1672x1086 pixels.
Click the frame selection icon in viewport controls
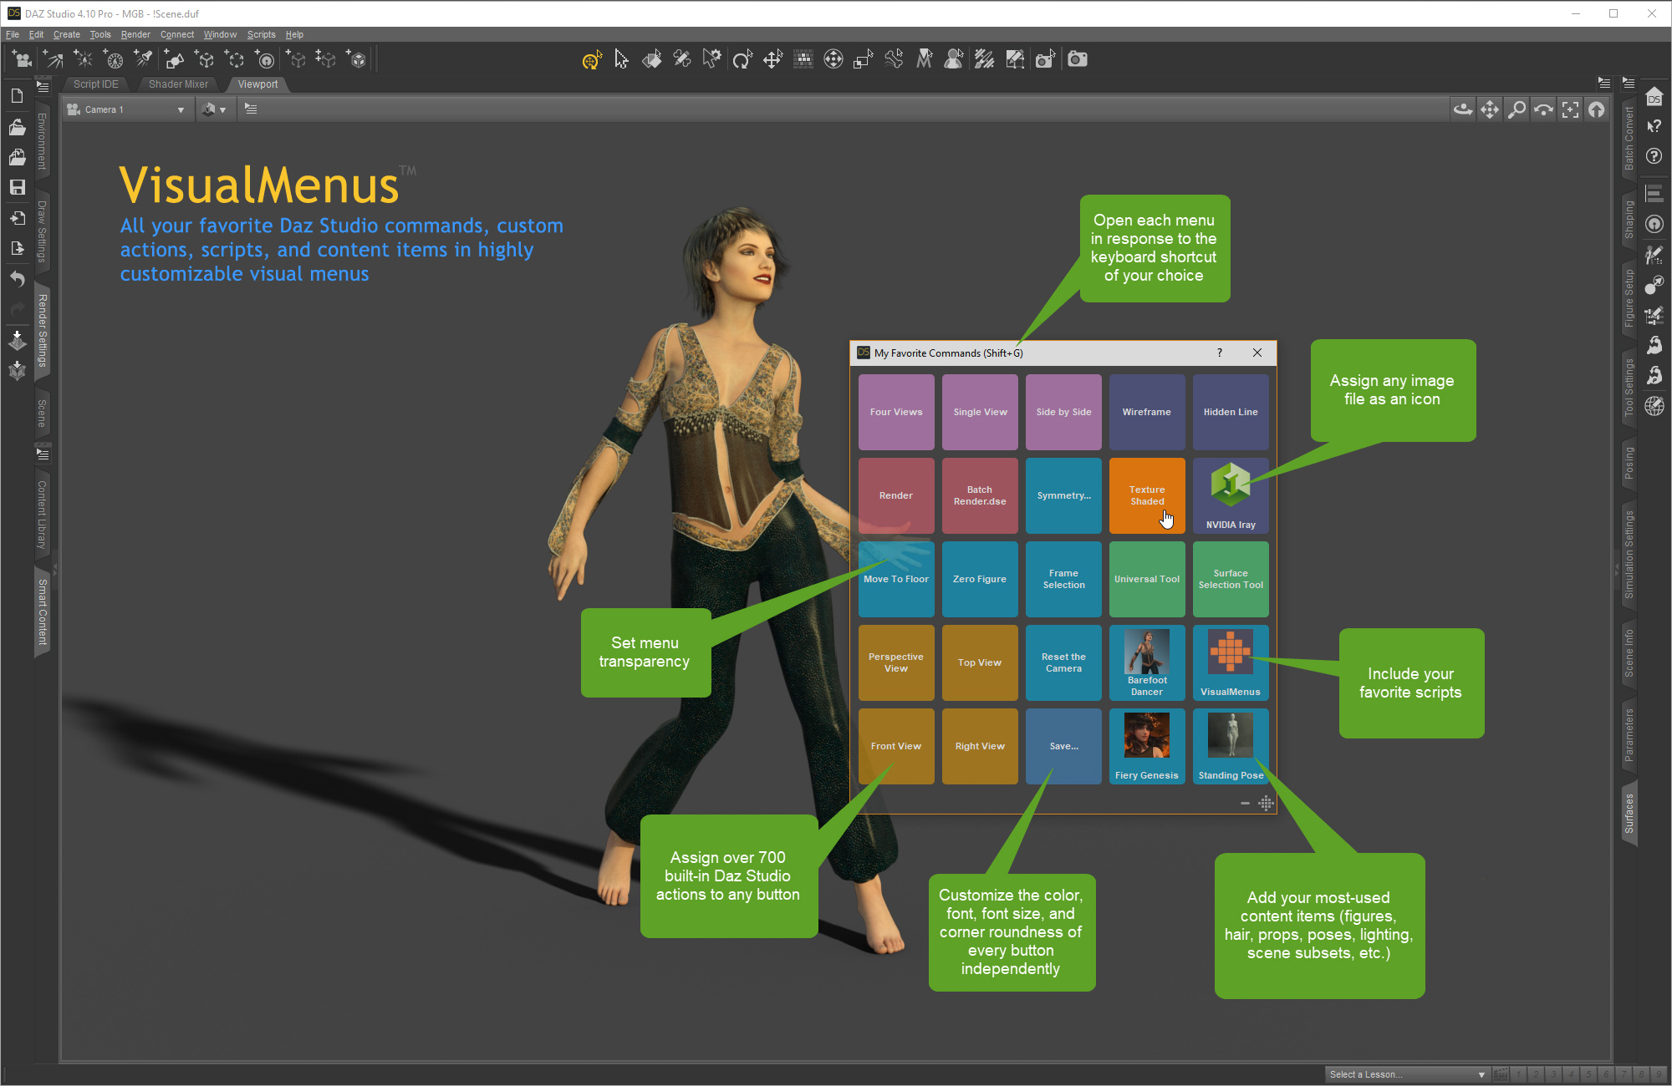point(1570,109)
